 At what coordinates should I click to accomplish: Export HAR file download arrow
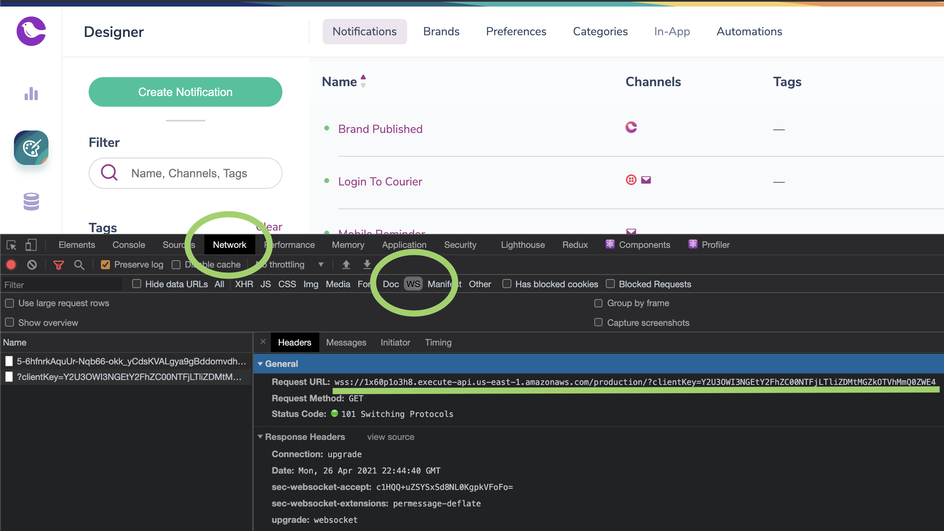point(367,265)
